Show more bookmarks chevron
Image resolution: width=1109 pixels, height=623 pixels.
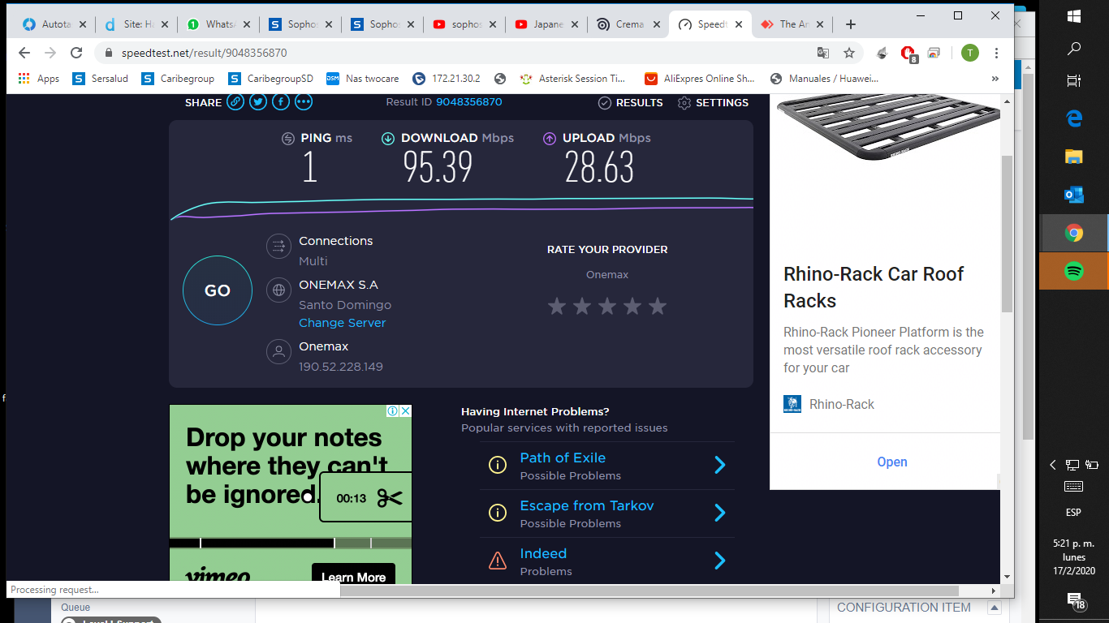(x=995, y=79)
